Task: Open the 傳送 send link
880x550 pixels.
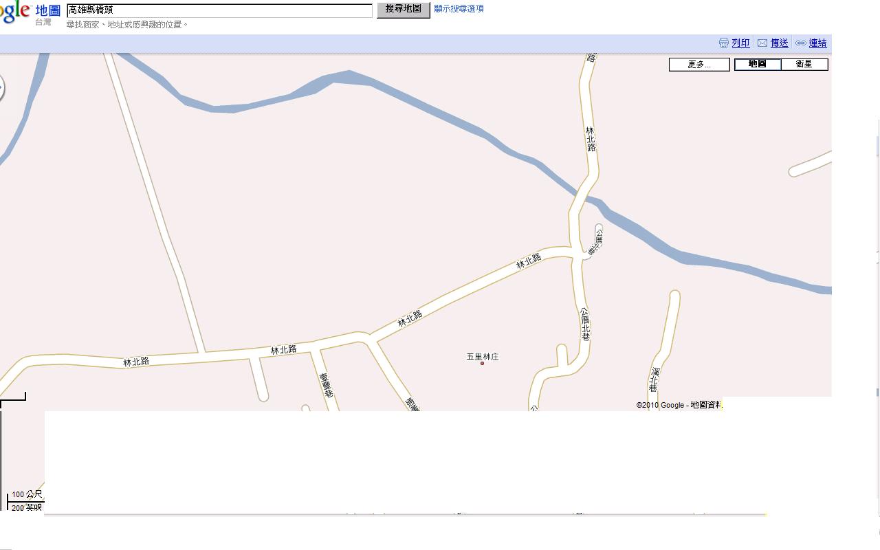Action: tap(779, 43)
